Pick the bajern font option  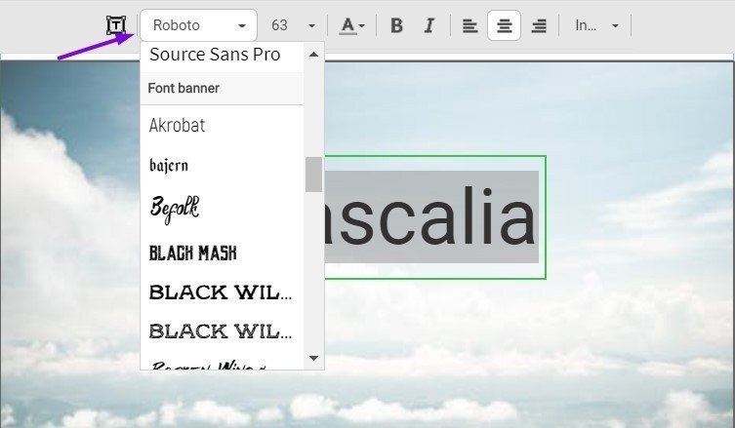pos(169,166)
